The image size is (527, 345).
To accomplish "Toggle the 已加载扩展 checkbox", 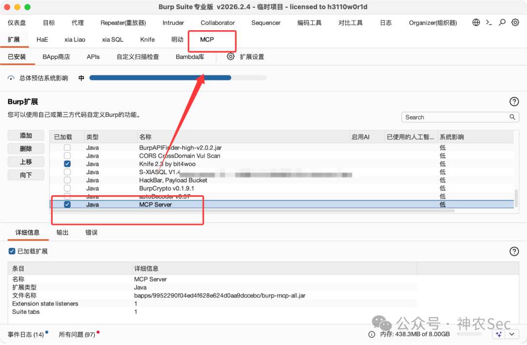I will (x=12, y=251).
